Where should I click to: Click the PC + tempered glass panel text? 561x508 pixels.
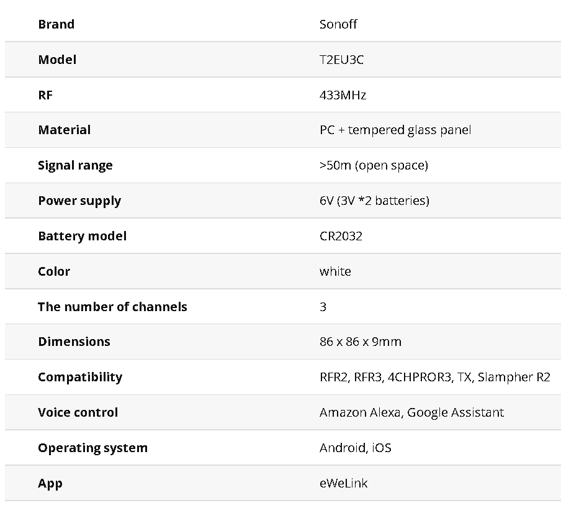pyautogui.click(x=395, y=130)
